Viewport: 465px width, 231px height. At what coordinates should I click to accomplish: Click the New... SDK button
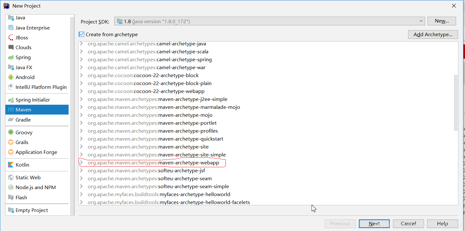(442, 21)
